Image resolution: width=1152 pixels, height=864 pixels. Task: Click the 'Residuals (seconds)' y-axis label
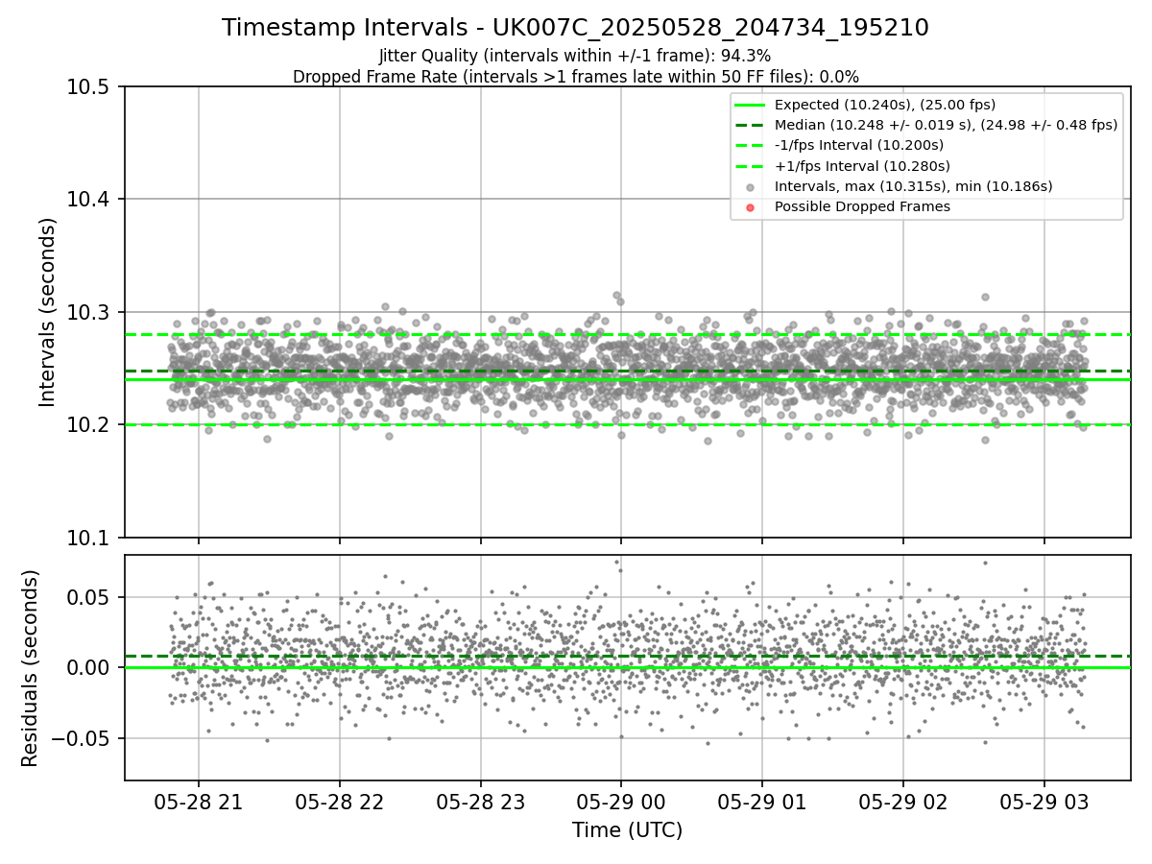30,668
